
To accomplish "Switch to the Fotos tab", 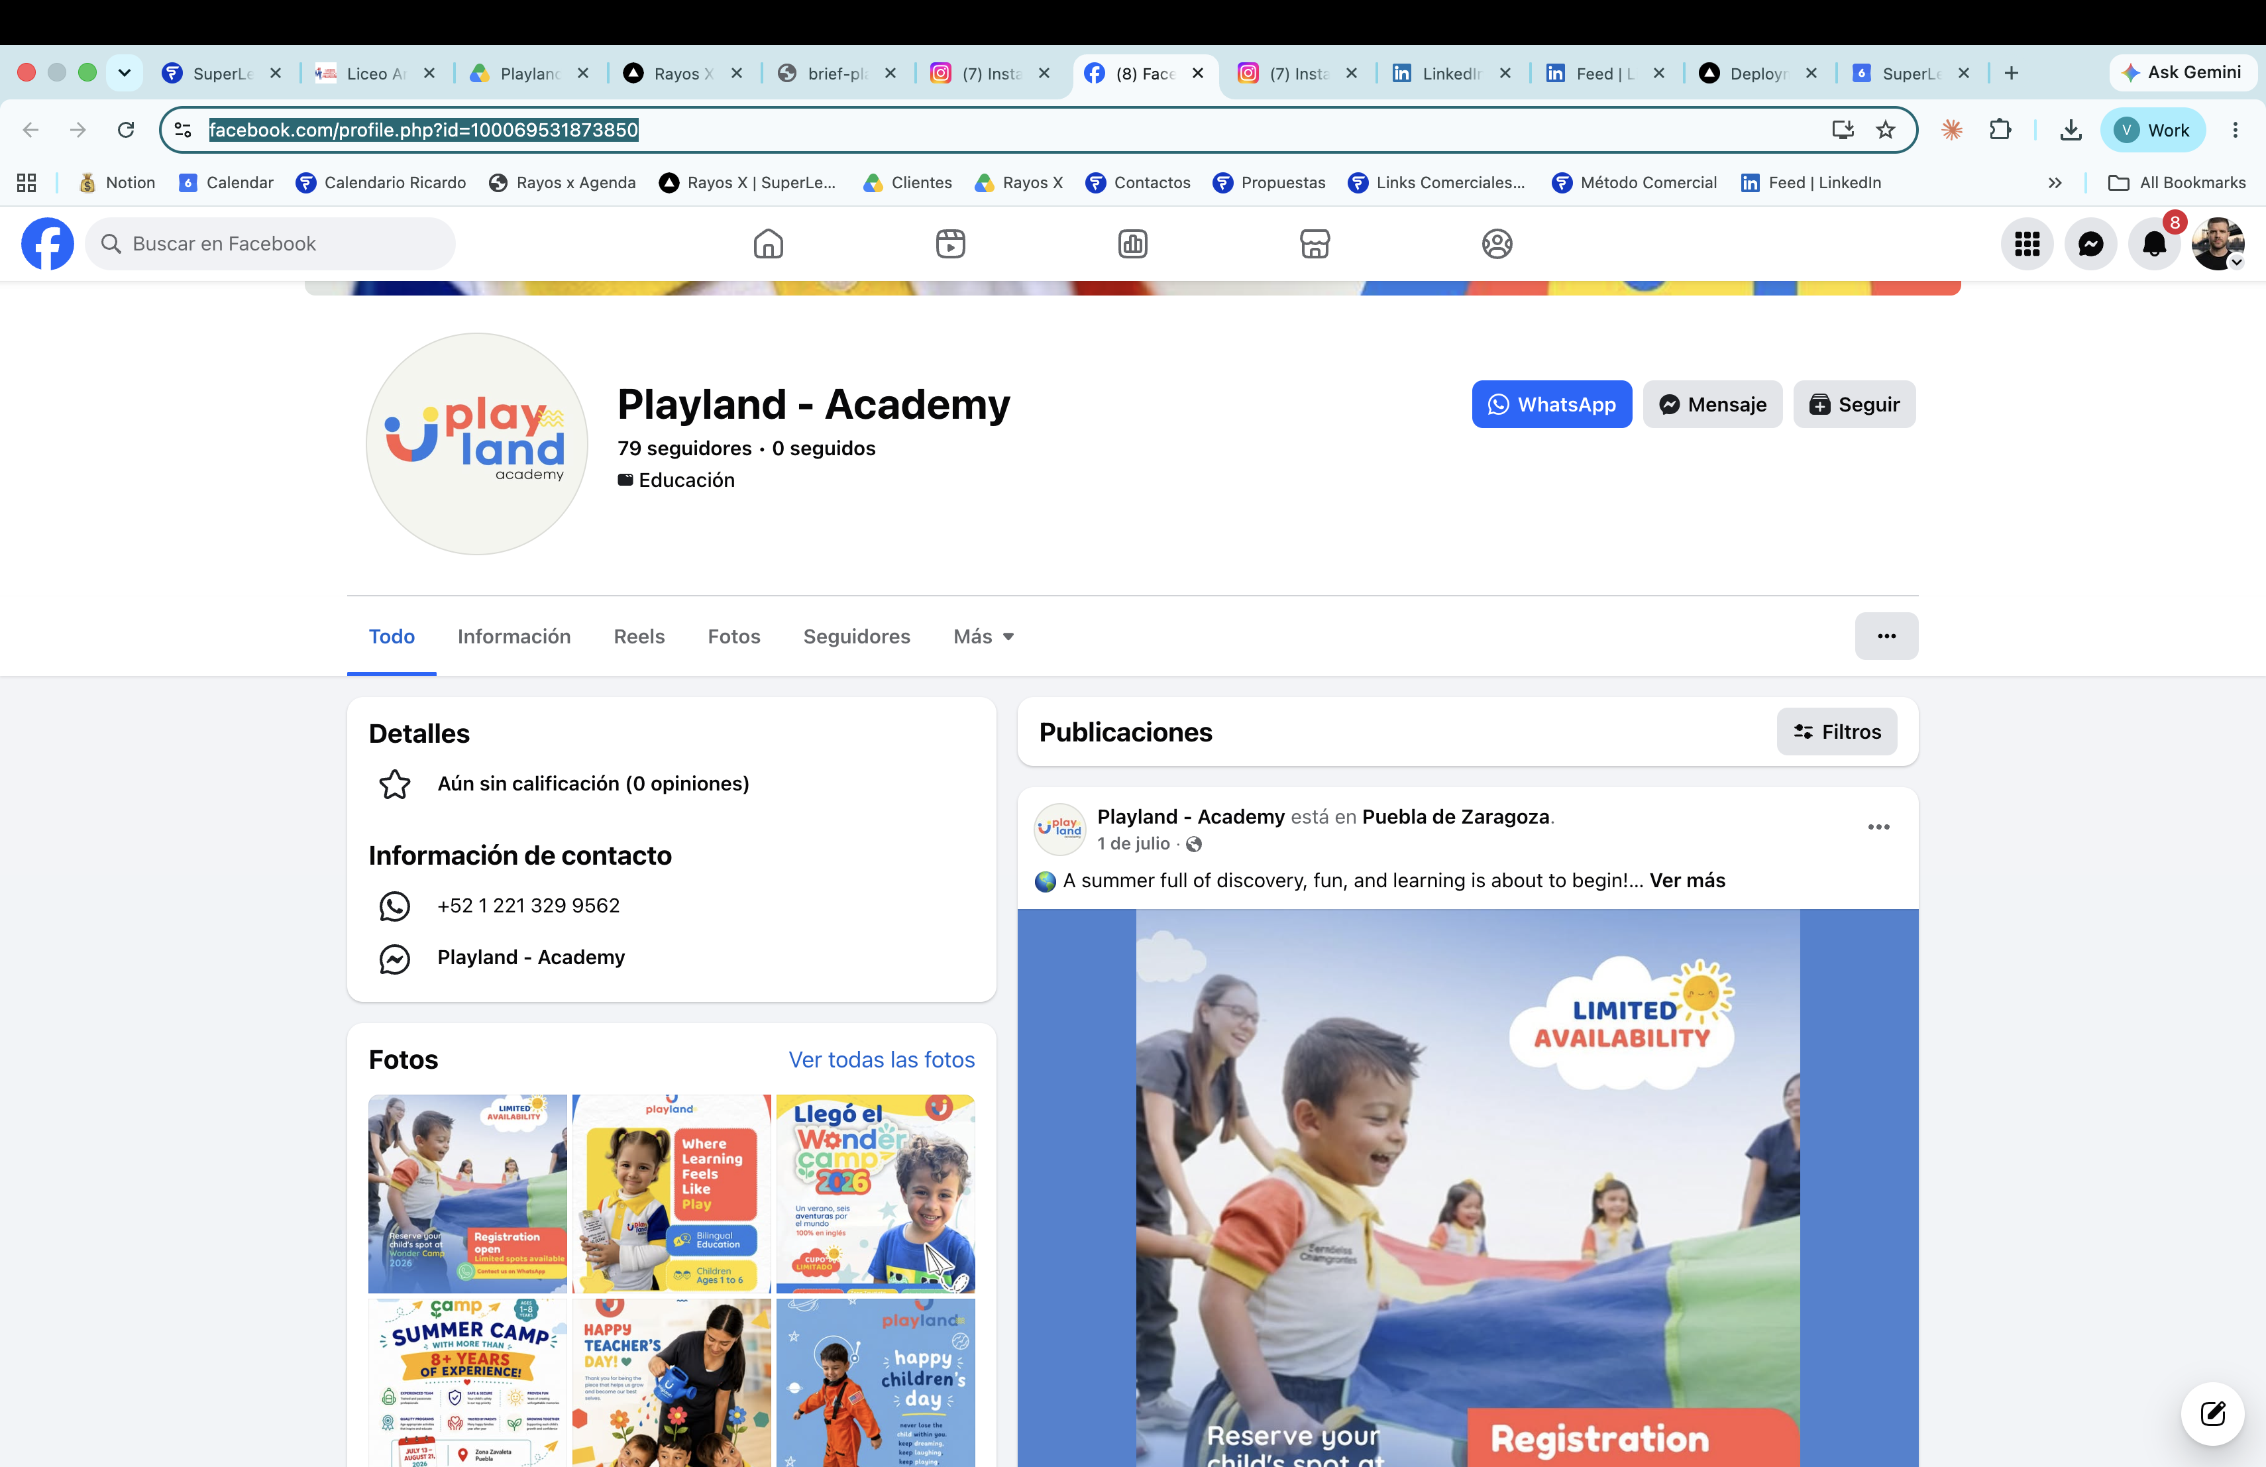I will coord(734,636).
